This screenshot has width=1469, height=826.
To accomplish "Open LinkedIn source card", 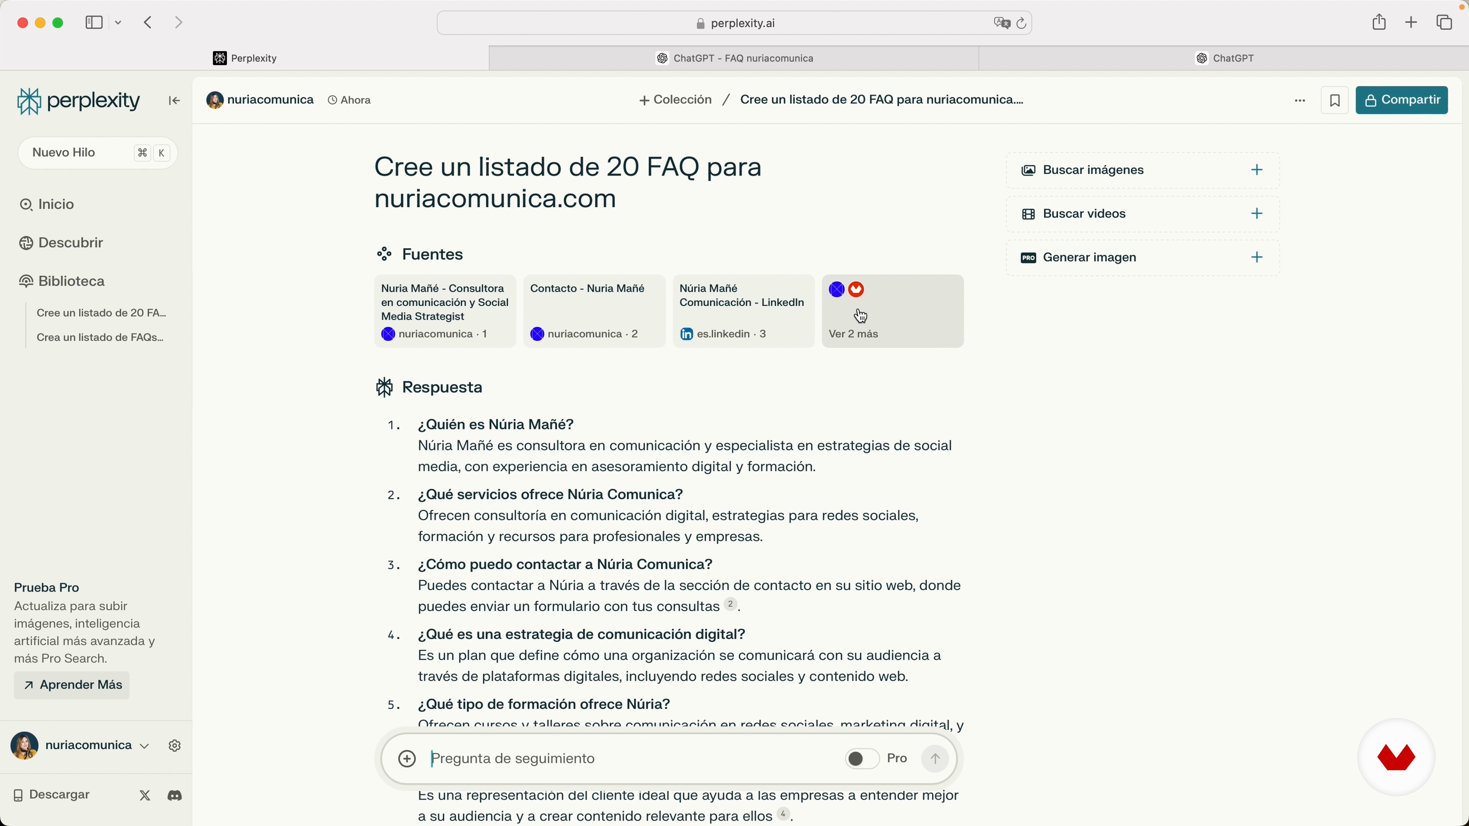I will [744, 311].
